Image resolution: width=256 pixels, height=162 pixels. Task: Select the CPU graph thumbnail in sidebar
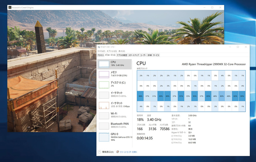click(104, 64)
